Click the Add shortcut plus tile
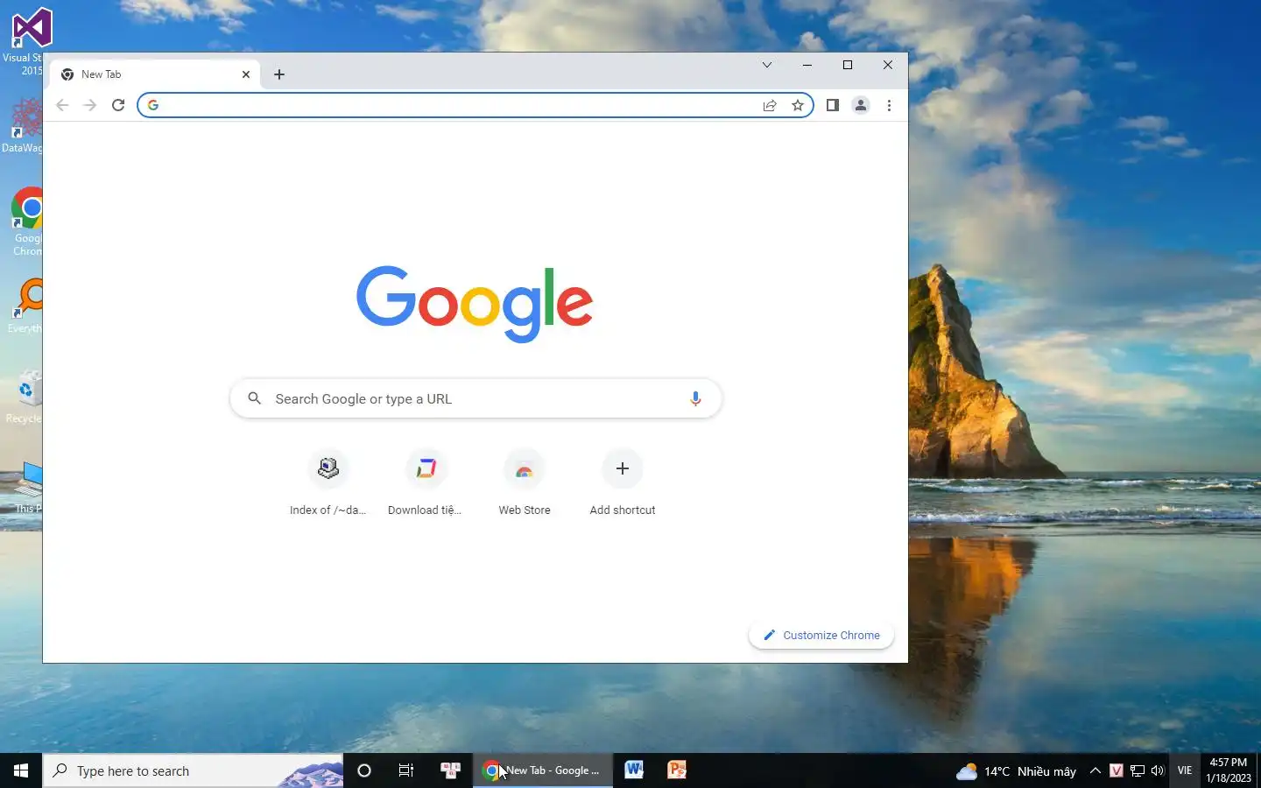This screenshot has width=1261, height=788. tap(623, 483)
